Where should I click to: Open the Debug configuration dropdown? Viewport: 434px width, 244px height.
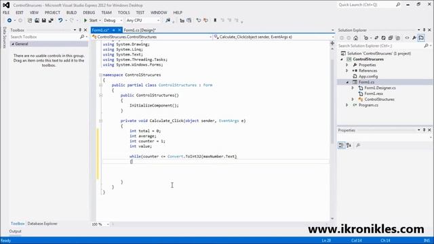tap(113, 20)
